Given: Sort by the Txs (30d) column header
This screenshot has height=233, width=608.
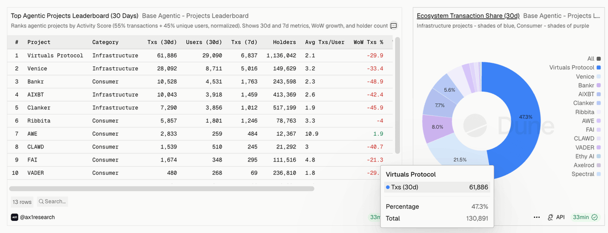Looking at the screenshot, I should pos(162,42).
